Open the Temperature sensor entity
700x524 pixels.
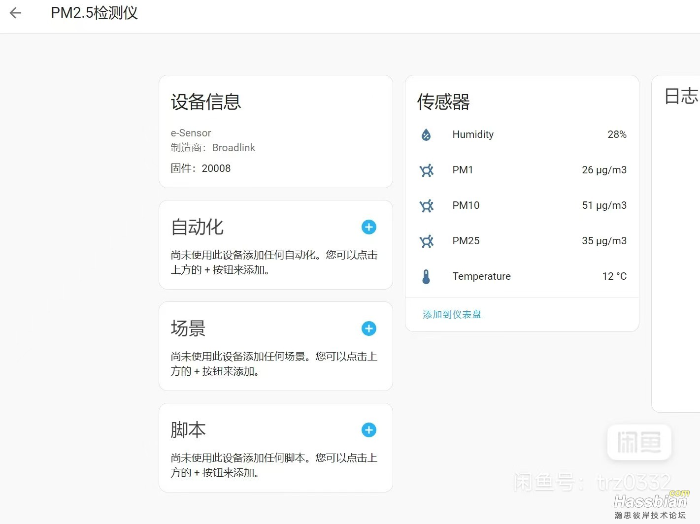(522, 276)
